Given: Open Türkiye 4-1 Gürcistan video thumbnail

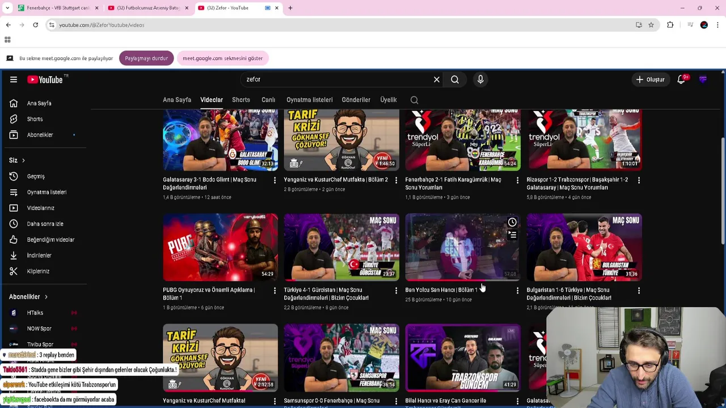Looking at the screenshot, I should [342, 247].
